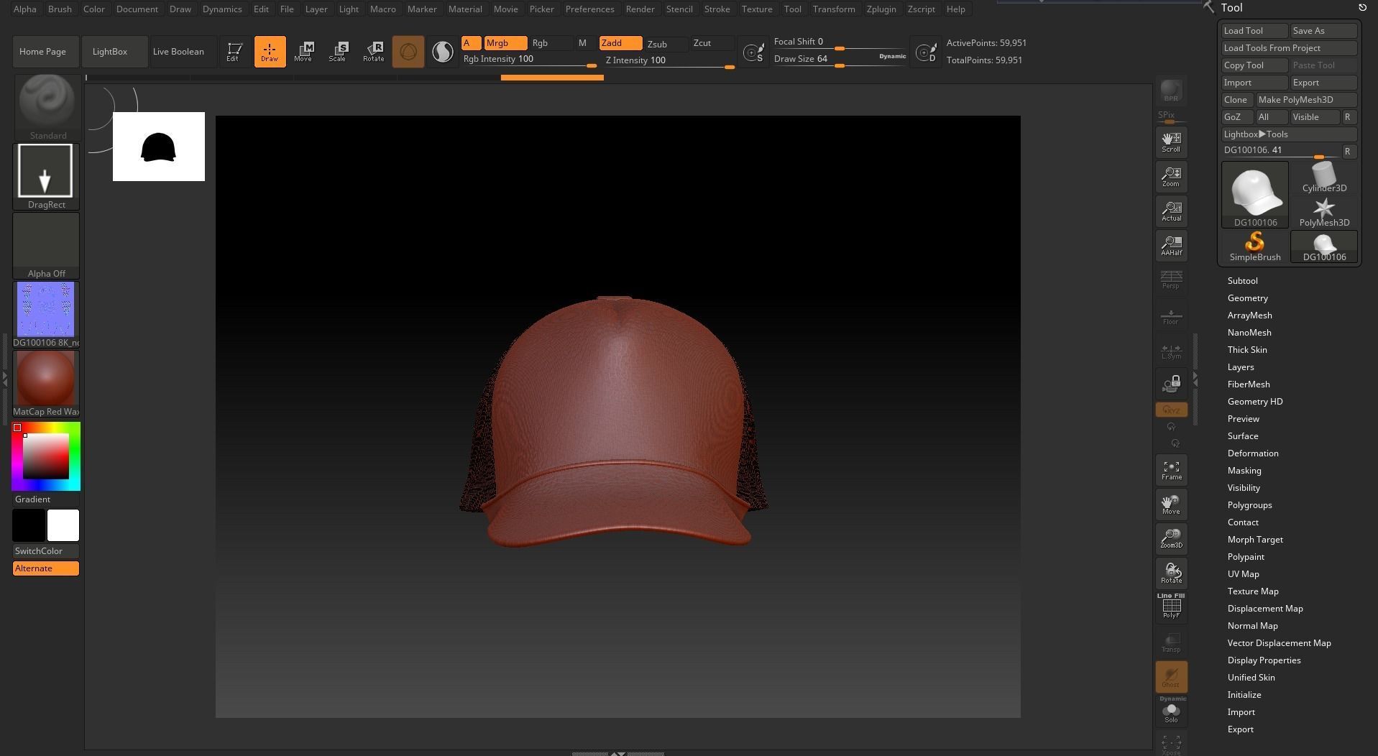Expand the Normal Map section
The height and width of the screenshot is (756, 1378).
pos(1252,626)
